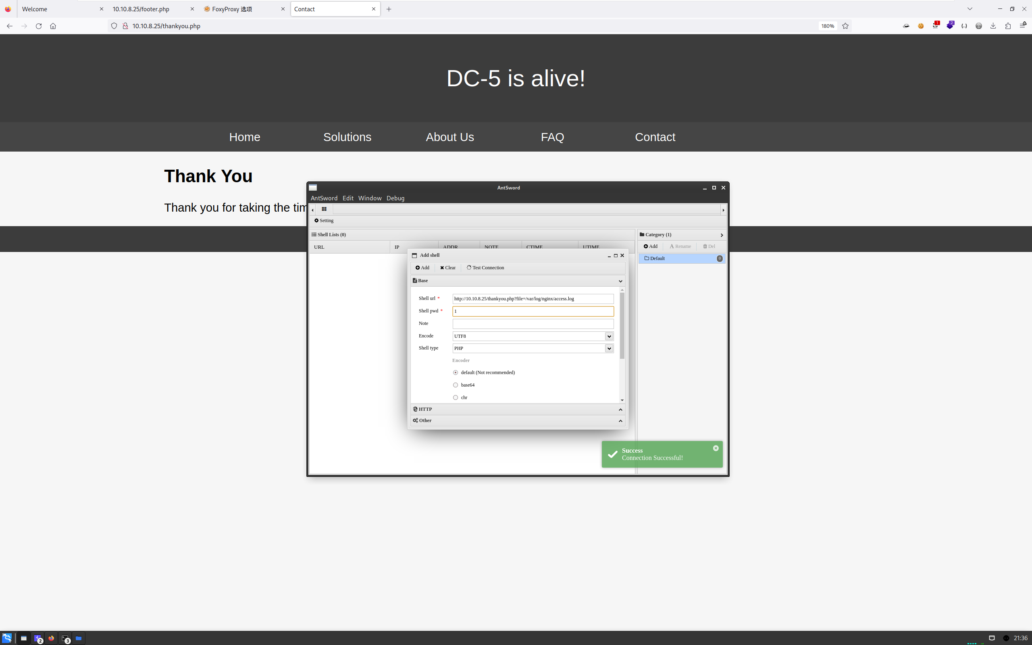The height and width of the screenshot is (645, 1032).
Task: Click the browser address bar URL
Action: 166,26
